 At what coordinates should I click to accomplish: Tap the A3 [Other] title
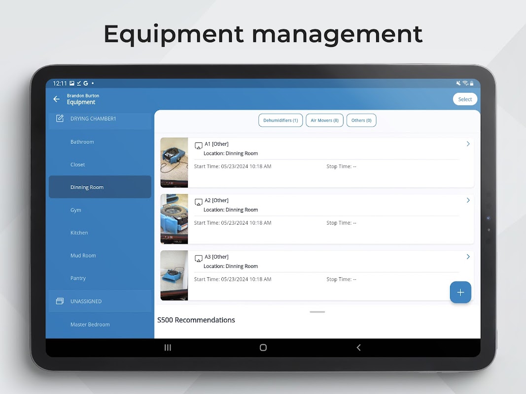[216, 257]
